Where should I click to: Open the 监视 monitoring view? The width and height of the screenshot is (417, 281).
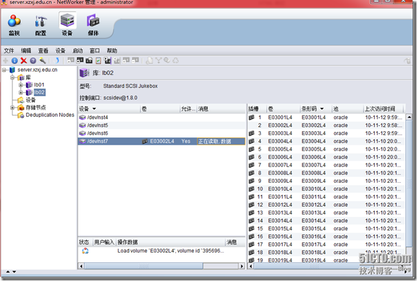[14, 25]
